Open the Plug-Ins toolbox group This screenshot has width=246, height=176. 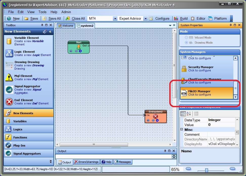point(29,145)
